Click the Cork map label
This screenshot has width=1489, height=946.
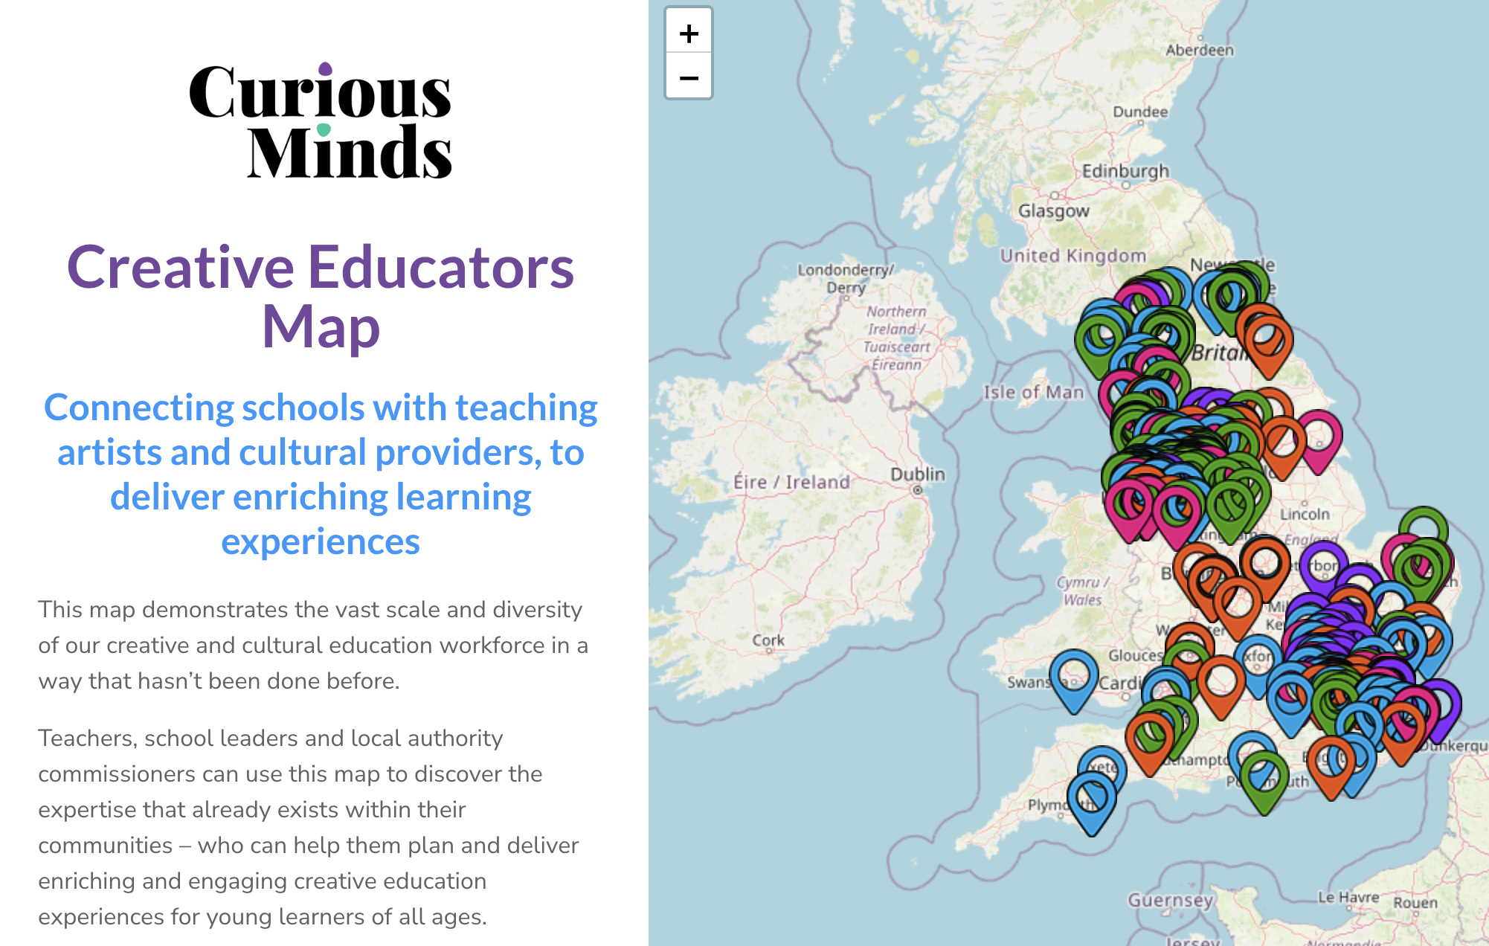point(768,640)
